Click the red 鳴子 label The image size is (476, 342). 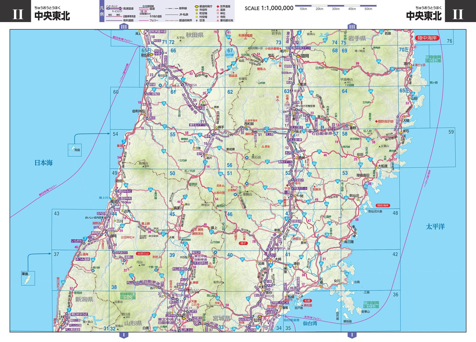(x=243, y=243)
